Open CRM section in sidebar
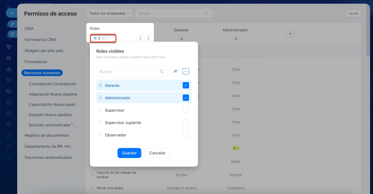This screenshot has height=194, width=373. 29,28
